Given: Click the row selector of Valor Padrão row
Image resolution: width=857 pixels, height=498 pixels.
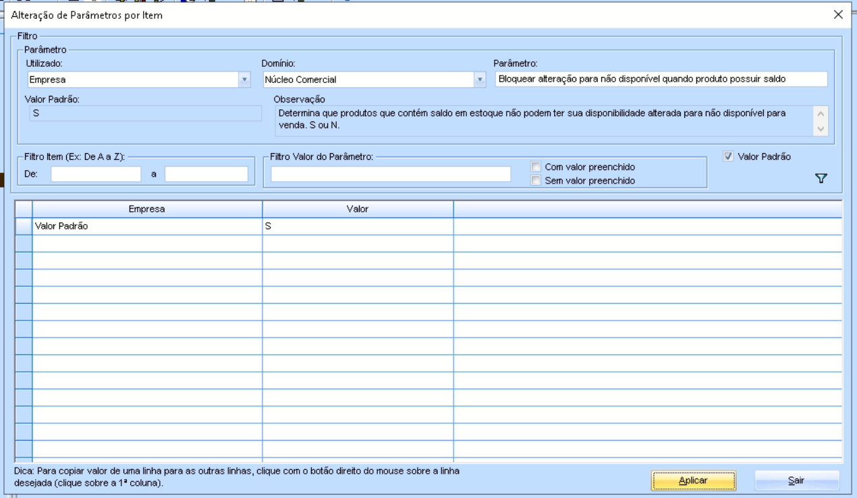Looking at the screenshot, I should point(24,227).
